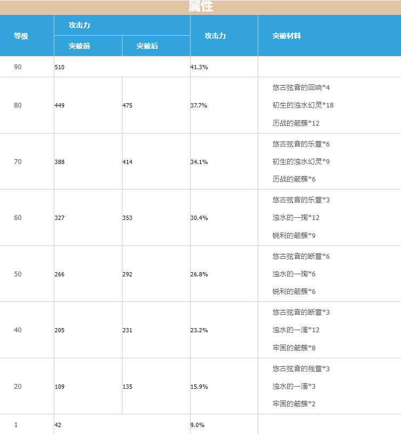Click the 悠古弦音的残章*3 material link
Viewport: 401px width, 434px height.
tap(301, 369)
